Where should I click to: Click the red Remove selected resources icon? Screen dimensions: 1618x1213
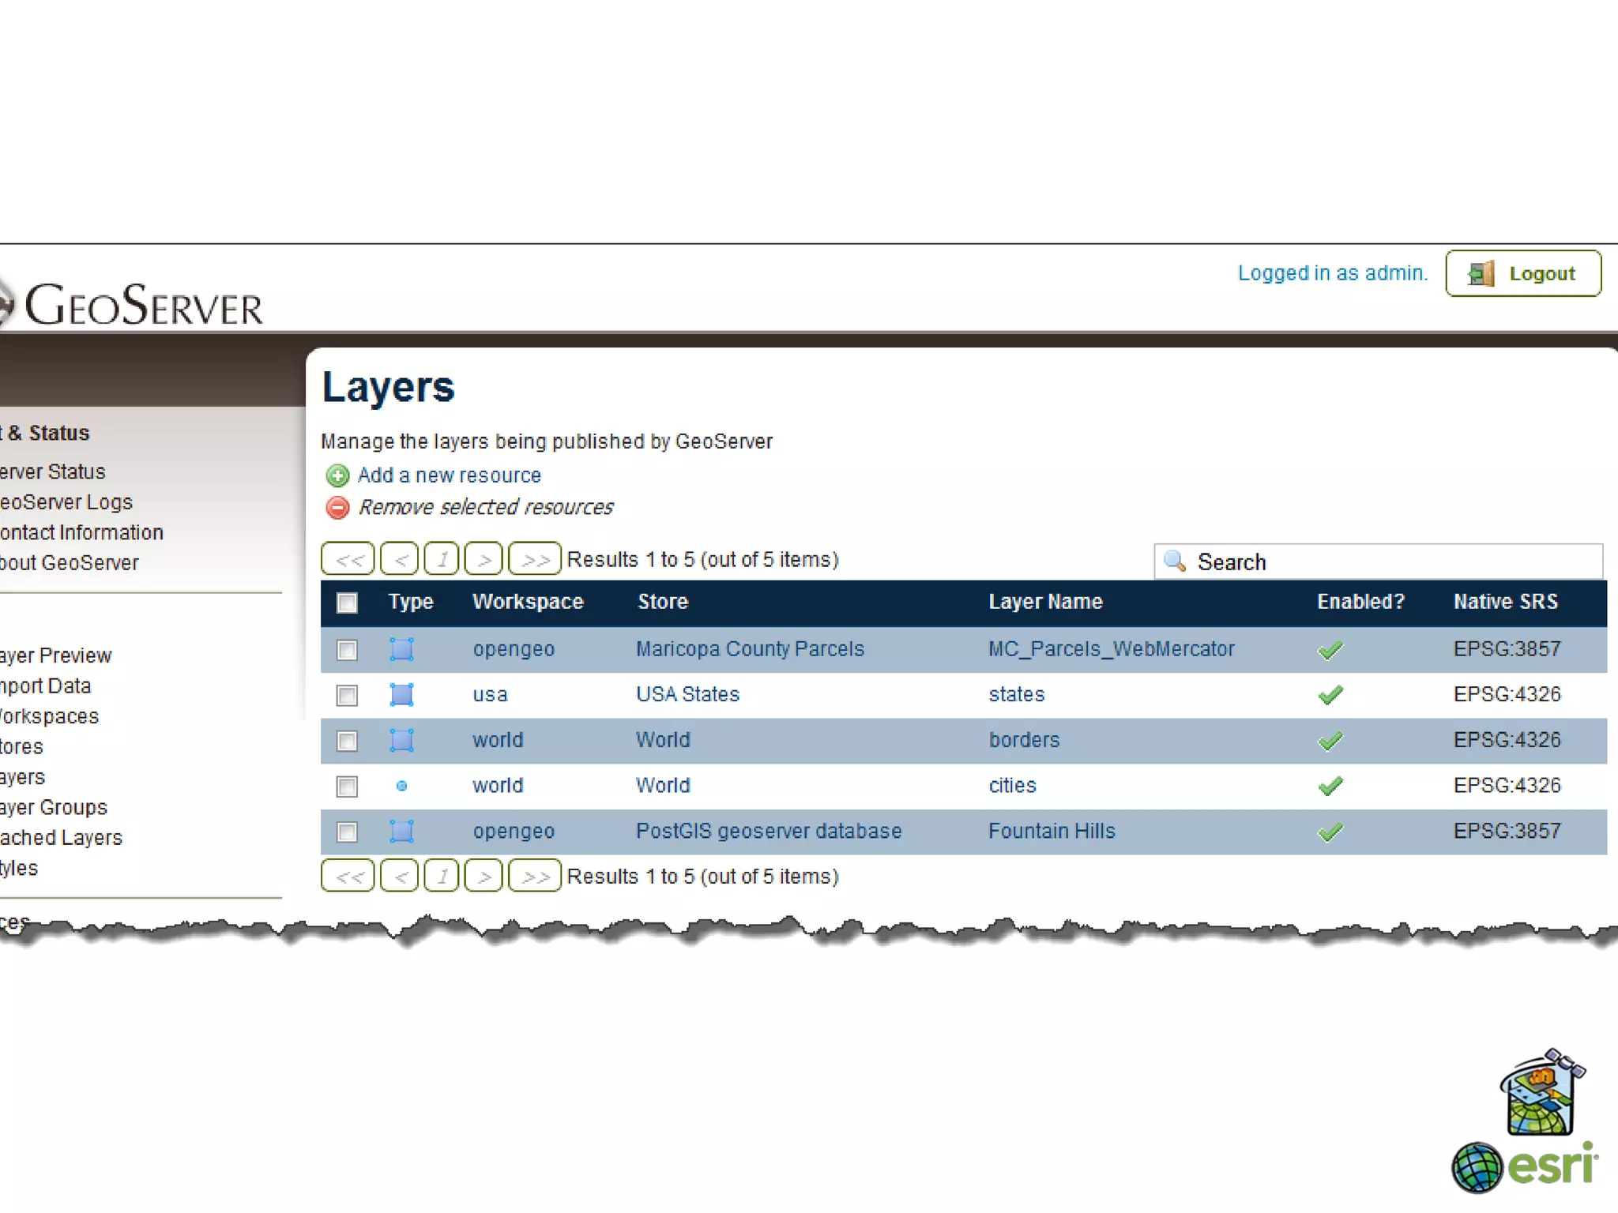click(x=337, y=508)
